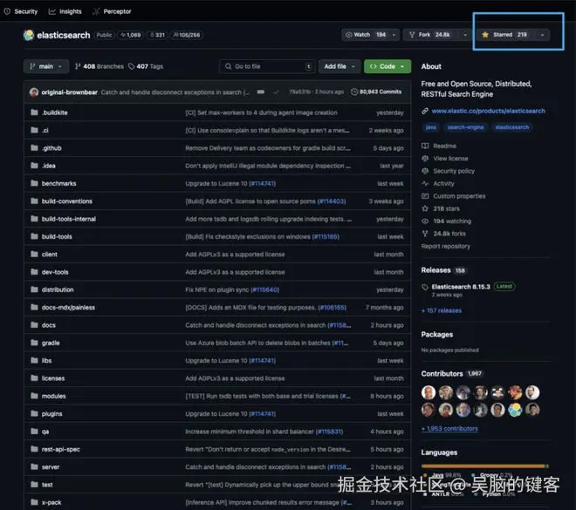Image resolution: width=576 pixels, height=510 pixels.
Task: Click the docs-mdx/painless folder icon
Action: point(34,307)
